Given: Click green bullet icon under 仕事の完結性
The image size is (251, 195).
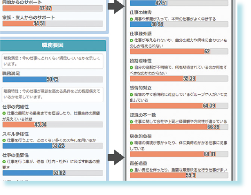Looking at the screenshot, I should [x=4, y=113].
